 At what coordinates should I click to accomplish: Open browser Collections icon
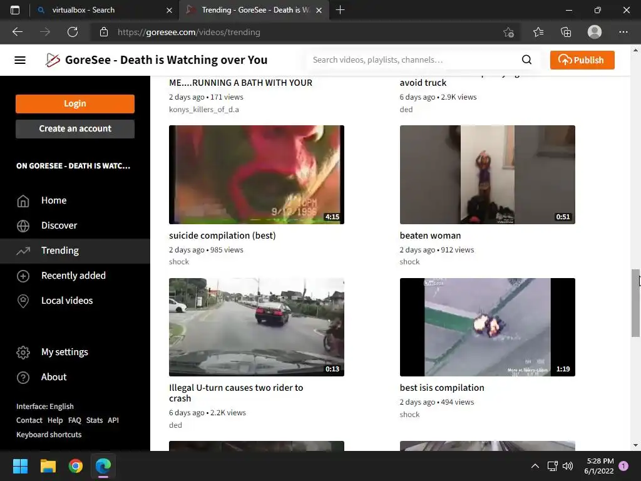(x=566, y=32)
